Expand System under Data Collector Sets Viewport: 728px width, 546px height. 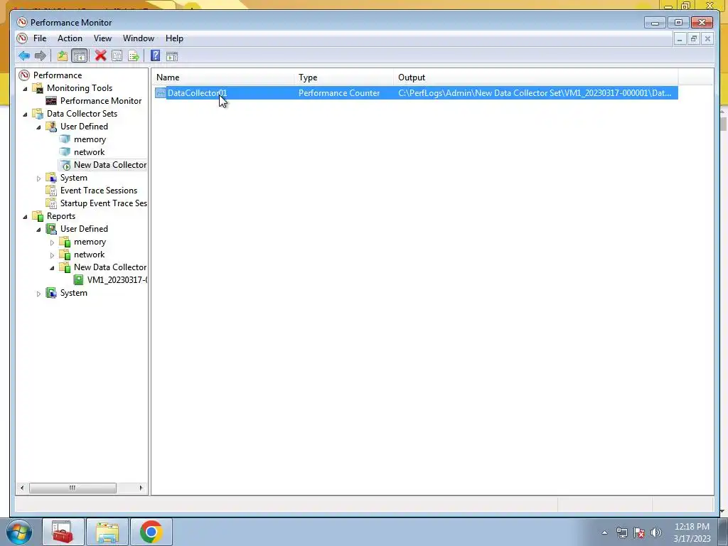coord(38,178)
